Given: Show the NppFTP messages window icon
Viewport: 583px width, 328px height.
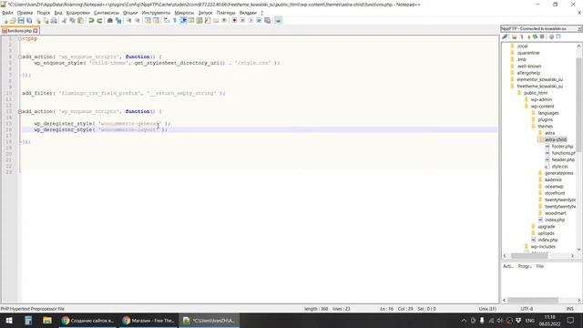Looking at the screenshot, I should point(558,36).
